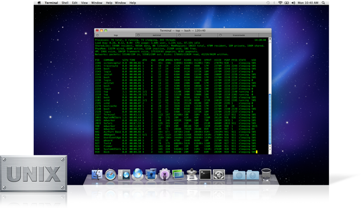Click the Finder process row in top
Image resolution: width=361 pixels, height=208 pixels.
176,146
